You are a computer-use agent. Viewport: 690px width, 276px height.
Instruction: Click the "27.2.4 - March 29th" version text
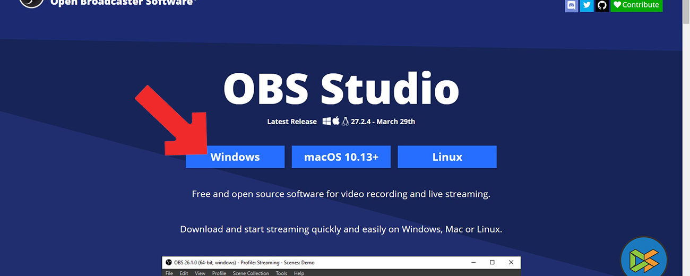pos(383,122)
